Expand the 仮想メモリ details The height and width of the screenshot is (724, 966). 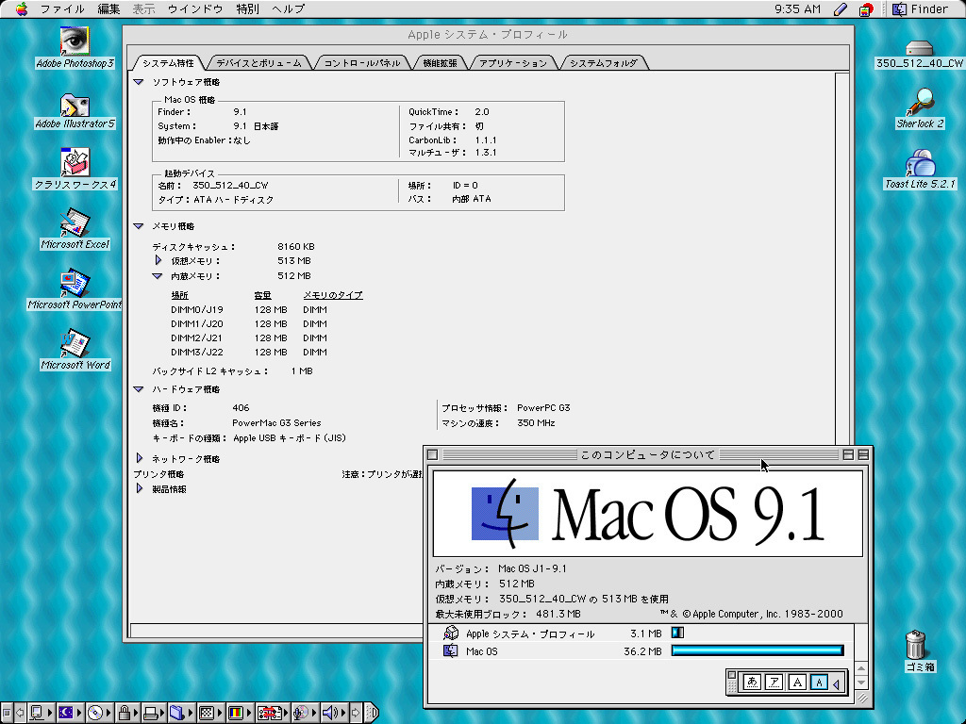coord(158,260)
